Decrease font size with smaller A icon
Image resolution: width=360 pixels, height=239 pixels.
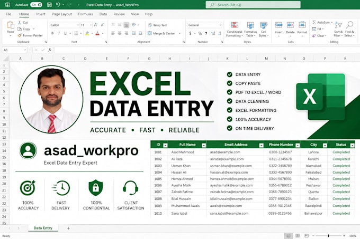(x=102, y=25)
